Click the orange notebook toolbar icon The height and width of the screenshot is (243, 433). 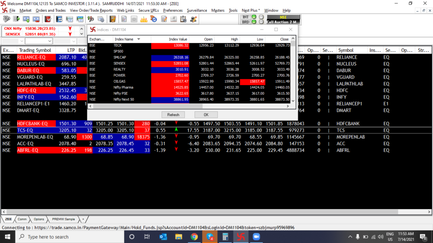click(112, 19)
